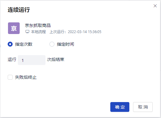This screenshot has width=161, height=118.
Task: Click the 指定时间 option label text
Action: (x=65, y=44)
